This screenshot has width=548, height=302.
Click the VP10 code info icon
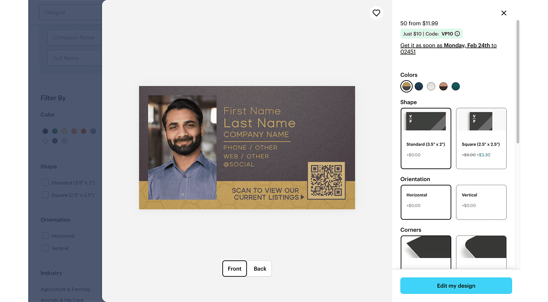click(x=457, y=34)
